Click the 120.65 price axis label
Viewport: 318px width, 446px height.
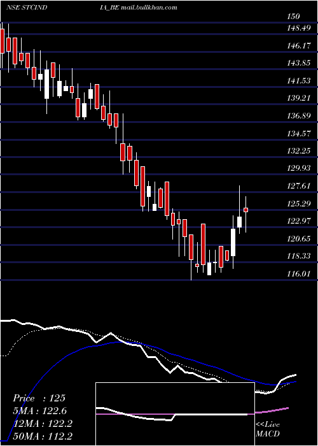tap(299, 239)
